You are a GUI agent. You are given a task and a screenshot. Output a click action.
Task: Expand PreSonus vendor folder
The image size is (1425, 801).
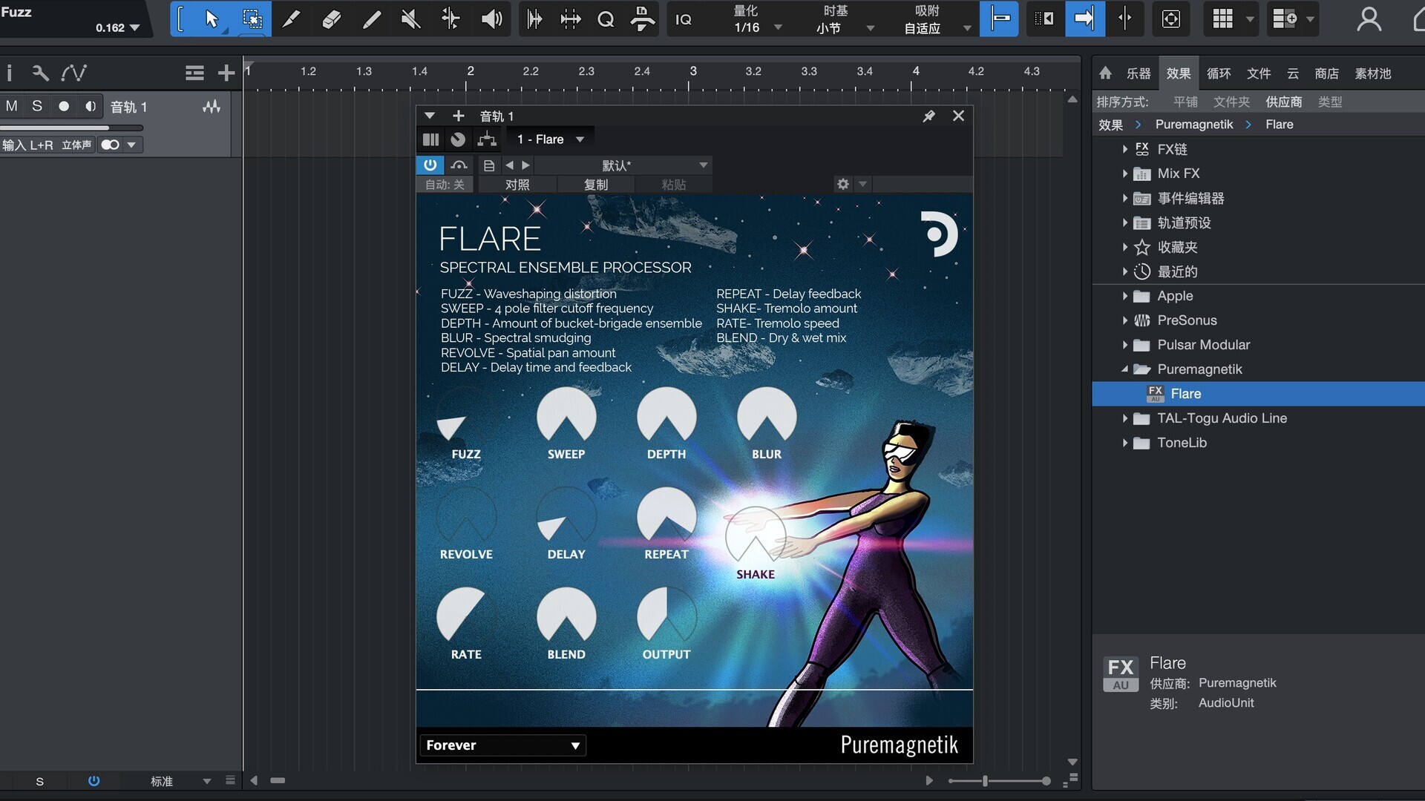point(1124,320)
